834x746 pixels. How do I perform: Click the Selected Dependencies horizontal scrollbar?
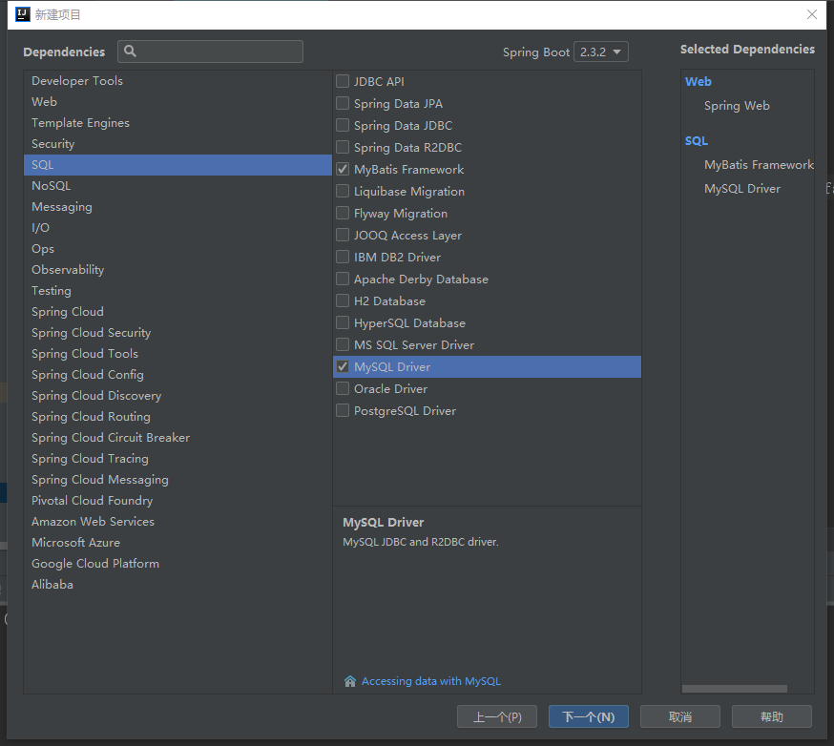tap(735, 689)
